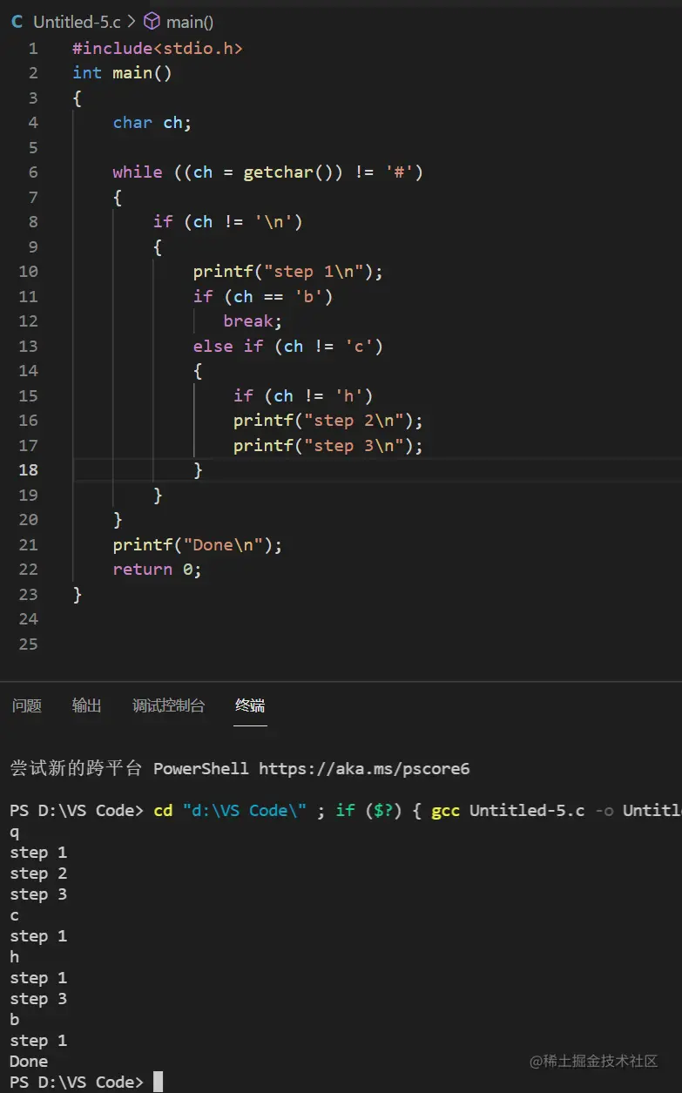The image size is (682, 1093).
Task: Click the Untitled-5.c breadcrumb file name
Action: point(77,22)
